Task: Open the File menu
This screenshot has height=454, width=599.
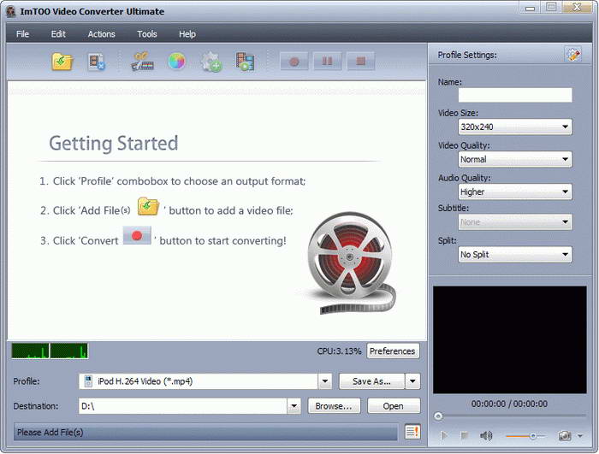Action: (x=22, y=34)
